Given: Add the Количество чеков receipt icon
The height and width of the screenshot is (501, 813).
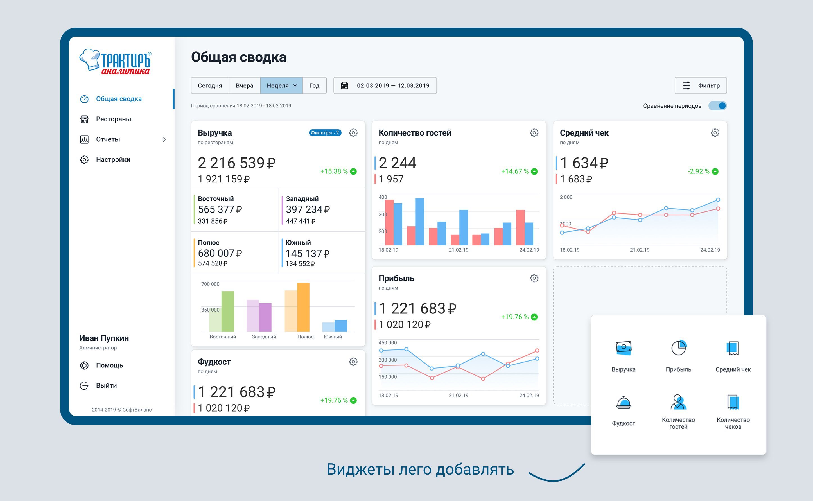Looking at the screenshot, I should click(733, 402).
